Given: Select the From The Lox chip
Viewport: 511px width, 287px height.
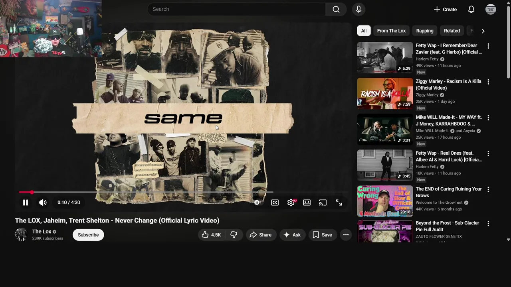Looking at the screenshot, I should (x=391, y=31).
